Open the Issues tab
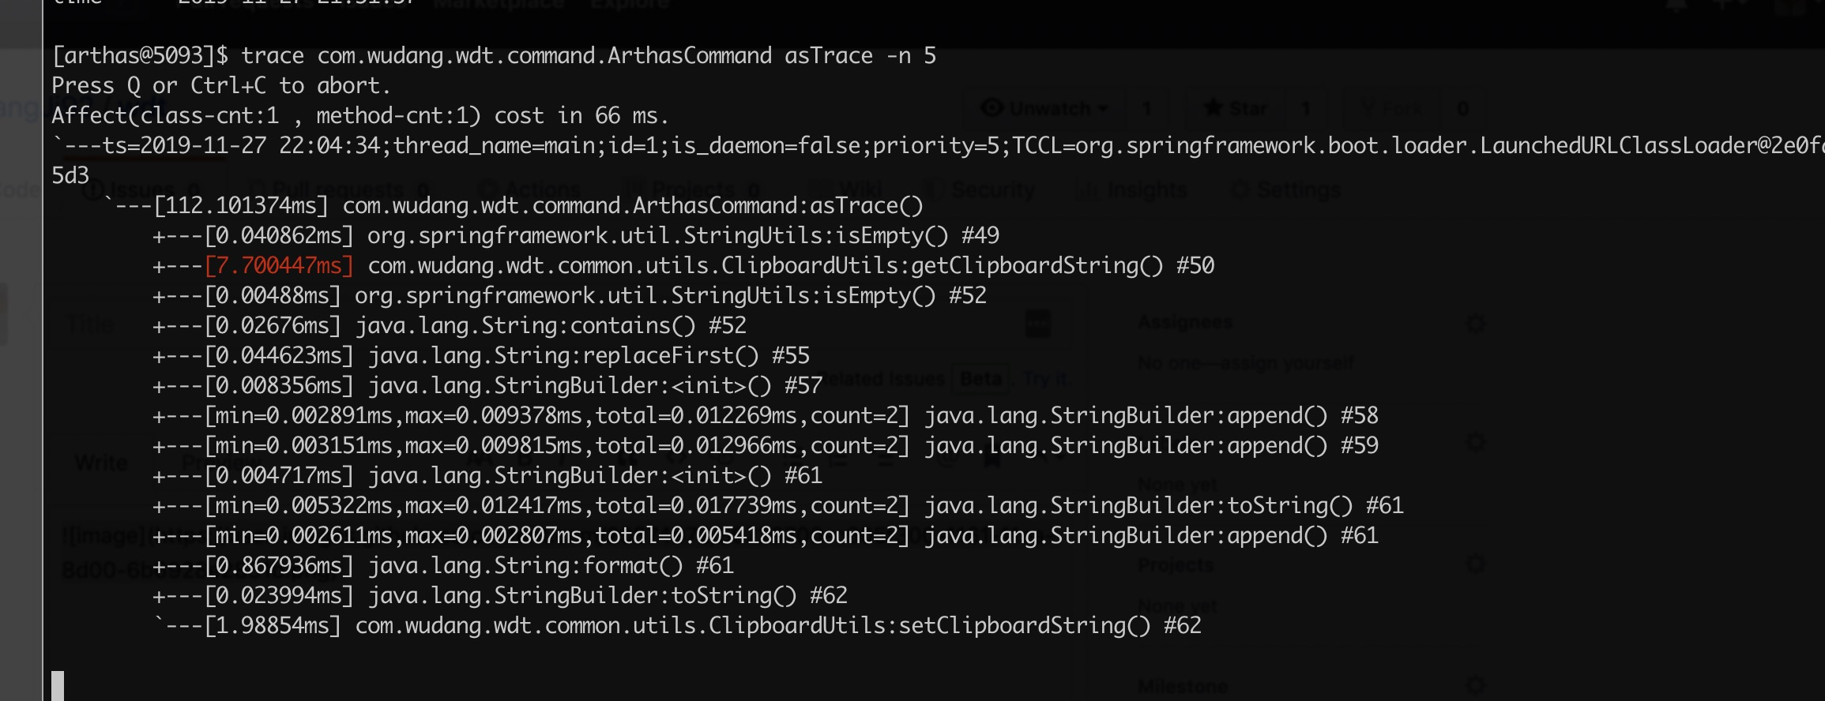Image resolution: width=1825 pixels, height=701 pixels. click(130, 190)
